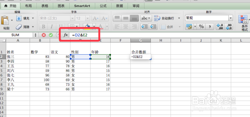Decrease font size with smaller A icon
250x117 pixels.
(x=104, y=18)
